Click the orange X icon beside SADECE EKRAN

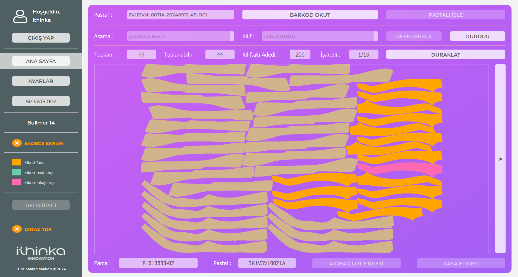click(17, 143)
